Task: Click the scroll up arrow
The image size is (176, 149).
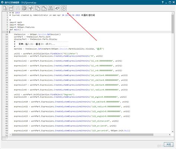Action: pyautogui.click(x=173, y=13)
